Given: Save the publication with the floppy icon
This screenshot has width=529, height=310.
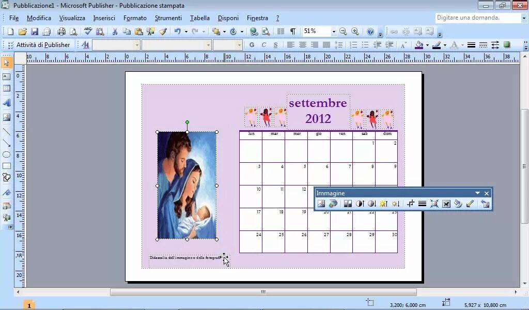Looking at the screenshot, I should (35, 32).
